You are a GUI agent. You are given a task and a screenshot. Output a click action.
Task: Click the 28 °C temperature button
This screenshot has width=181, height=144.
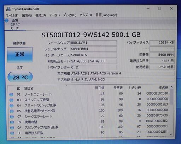pyautogui.click(x=20, y=77)
